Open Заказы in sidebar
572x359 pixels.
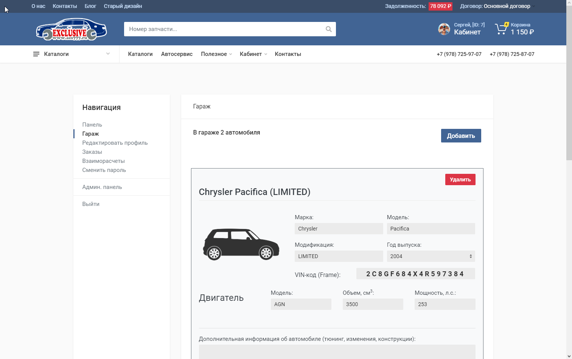pos(92,152)
